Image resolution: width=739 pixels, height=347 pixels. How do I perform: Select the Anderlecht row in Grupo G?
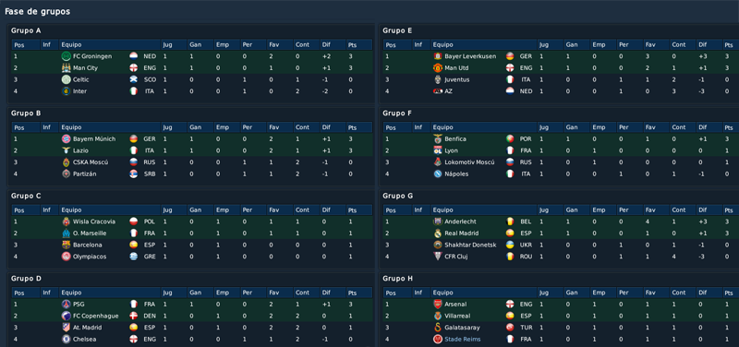tap(561, 221)
